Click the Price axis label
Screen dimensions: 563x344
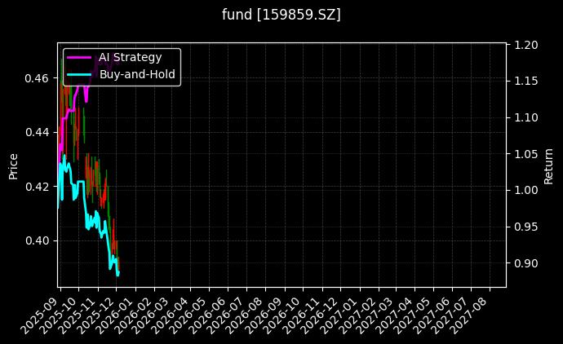pyautogui.click(x=13, y=166)
